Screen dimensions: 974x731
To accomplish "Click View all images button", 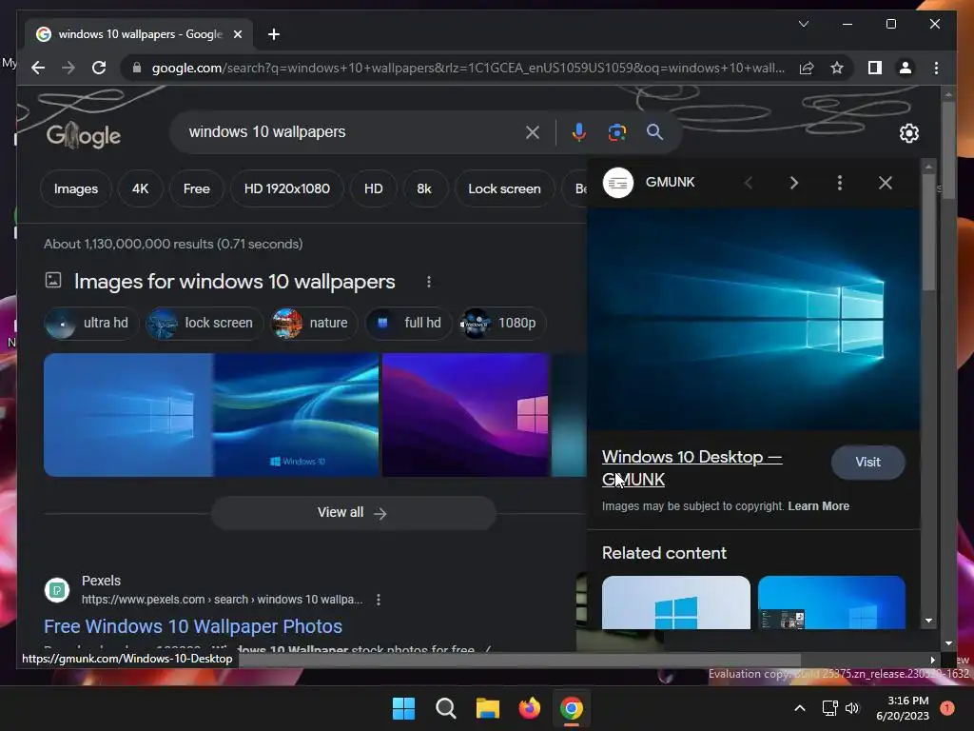I will tap(354, 513).
